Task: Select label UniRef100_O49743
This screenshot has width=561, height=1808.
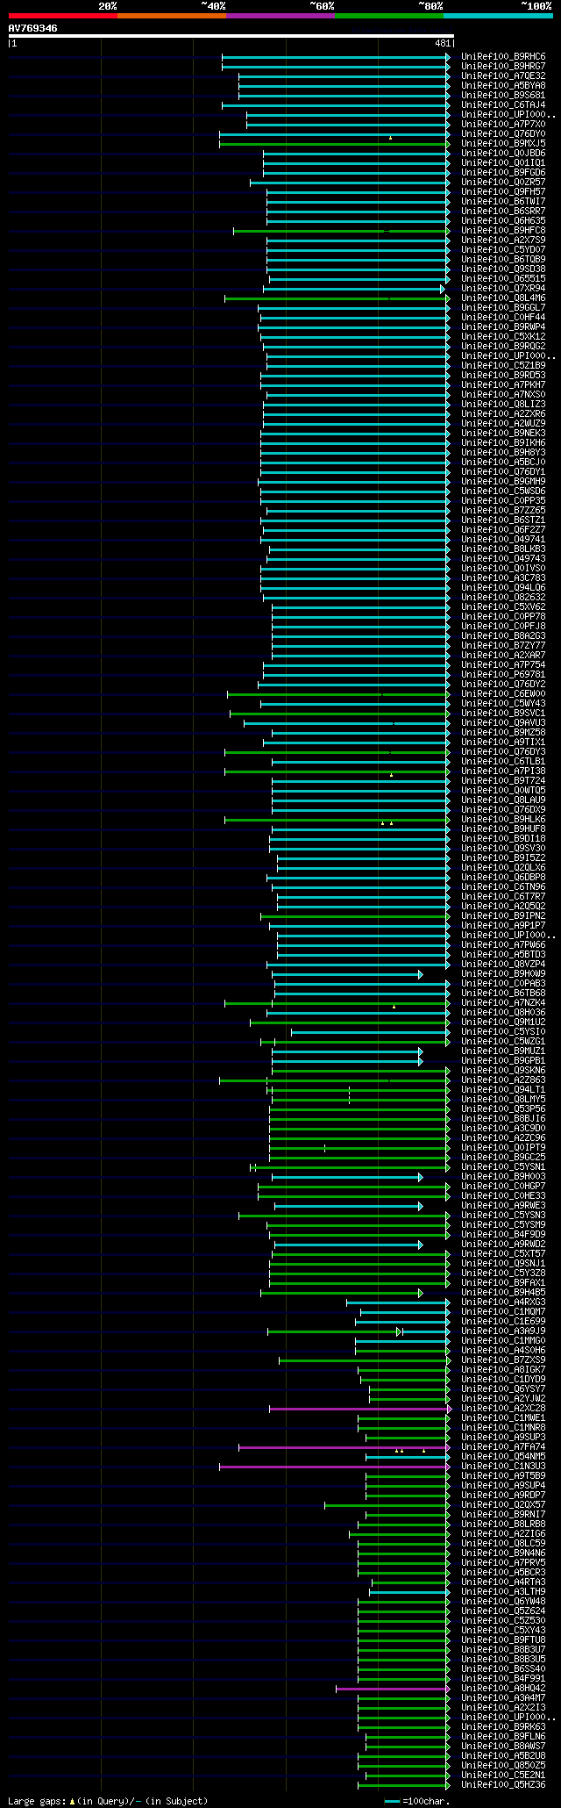Action: 503,559
